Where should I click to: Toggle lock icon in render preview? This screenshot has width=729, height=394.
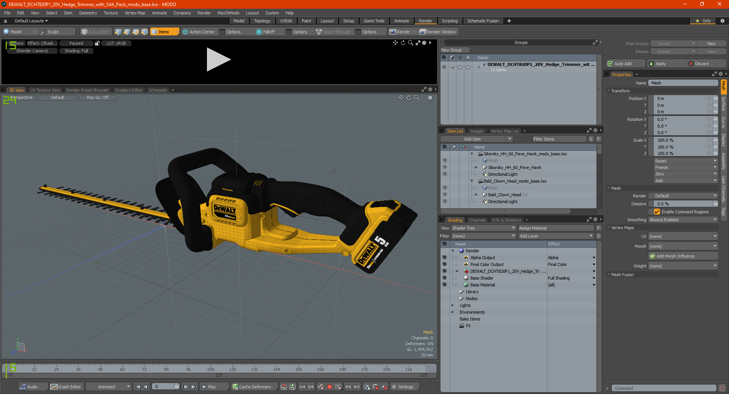pos(97,43)
